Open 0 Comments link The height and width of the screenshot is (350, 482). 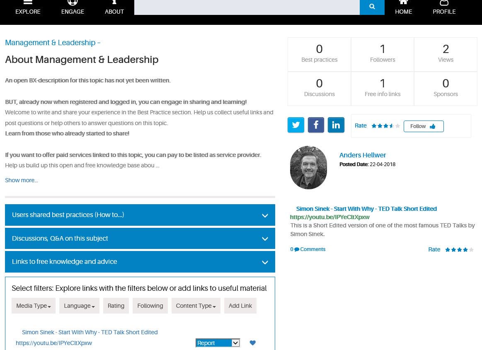point(308,249)
